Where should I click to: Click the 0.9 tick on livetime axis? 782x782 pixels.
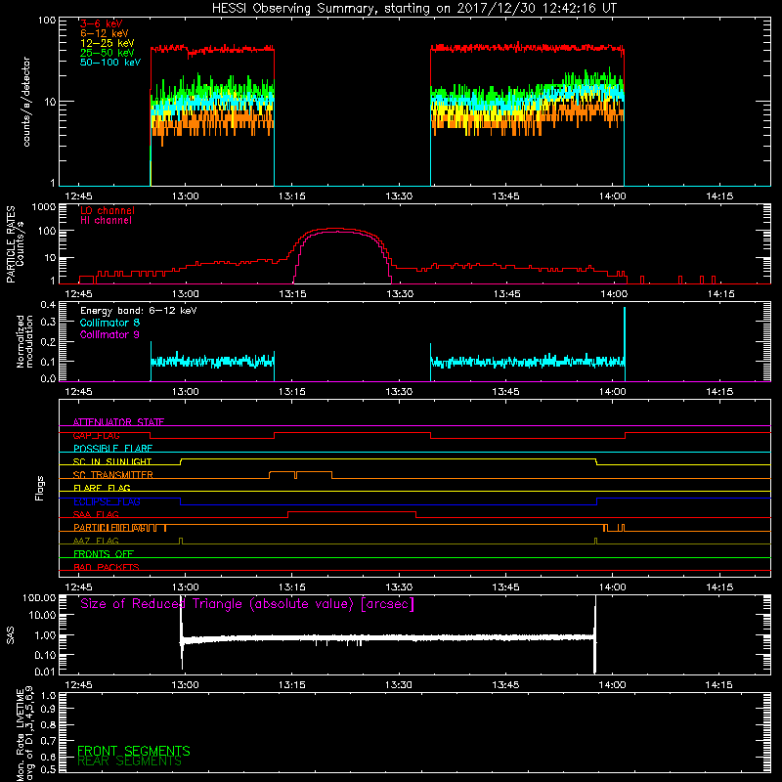pos(48,710)
